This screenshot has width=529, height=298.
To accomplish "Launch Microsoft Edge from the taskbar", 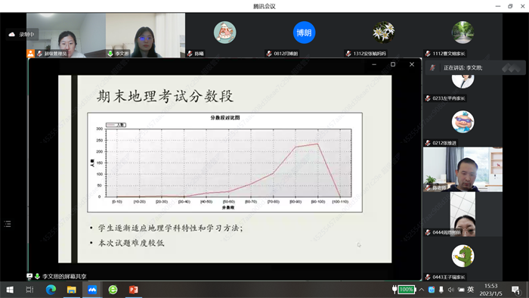I will point(51,290).
